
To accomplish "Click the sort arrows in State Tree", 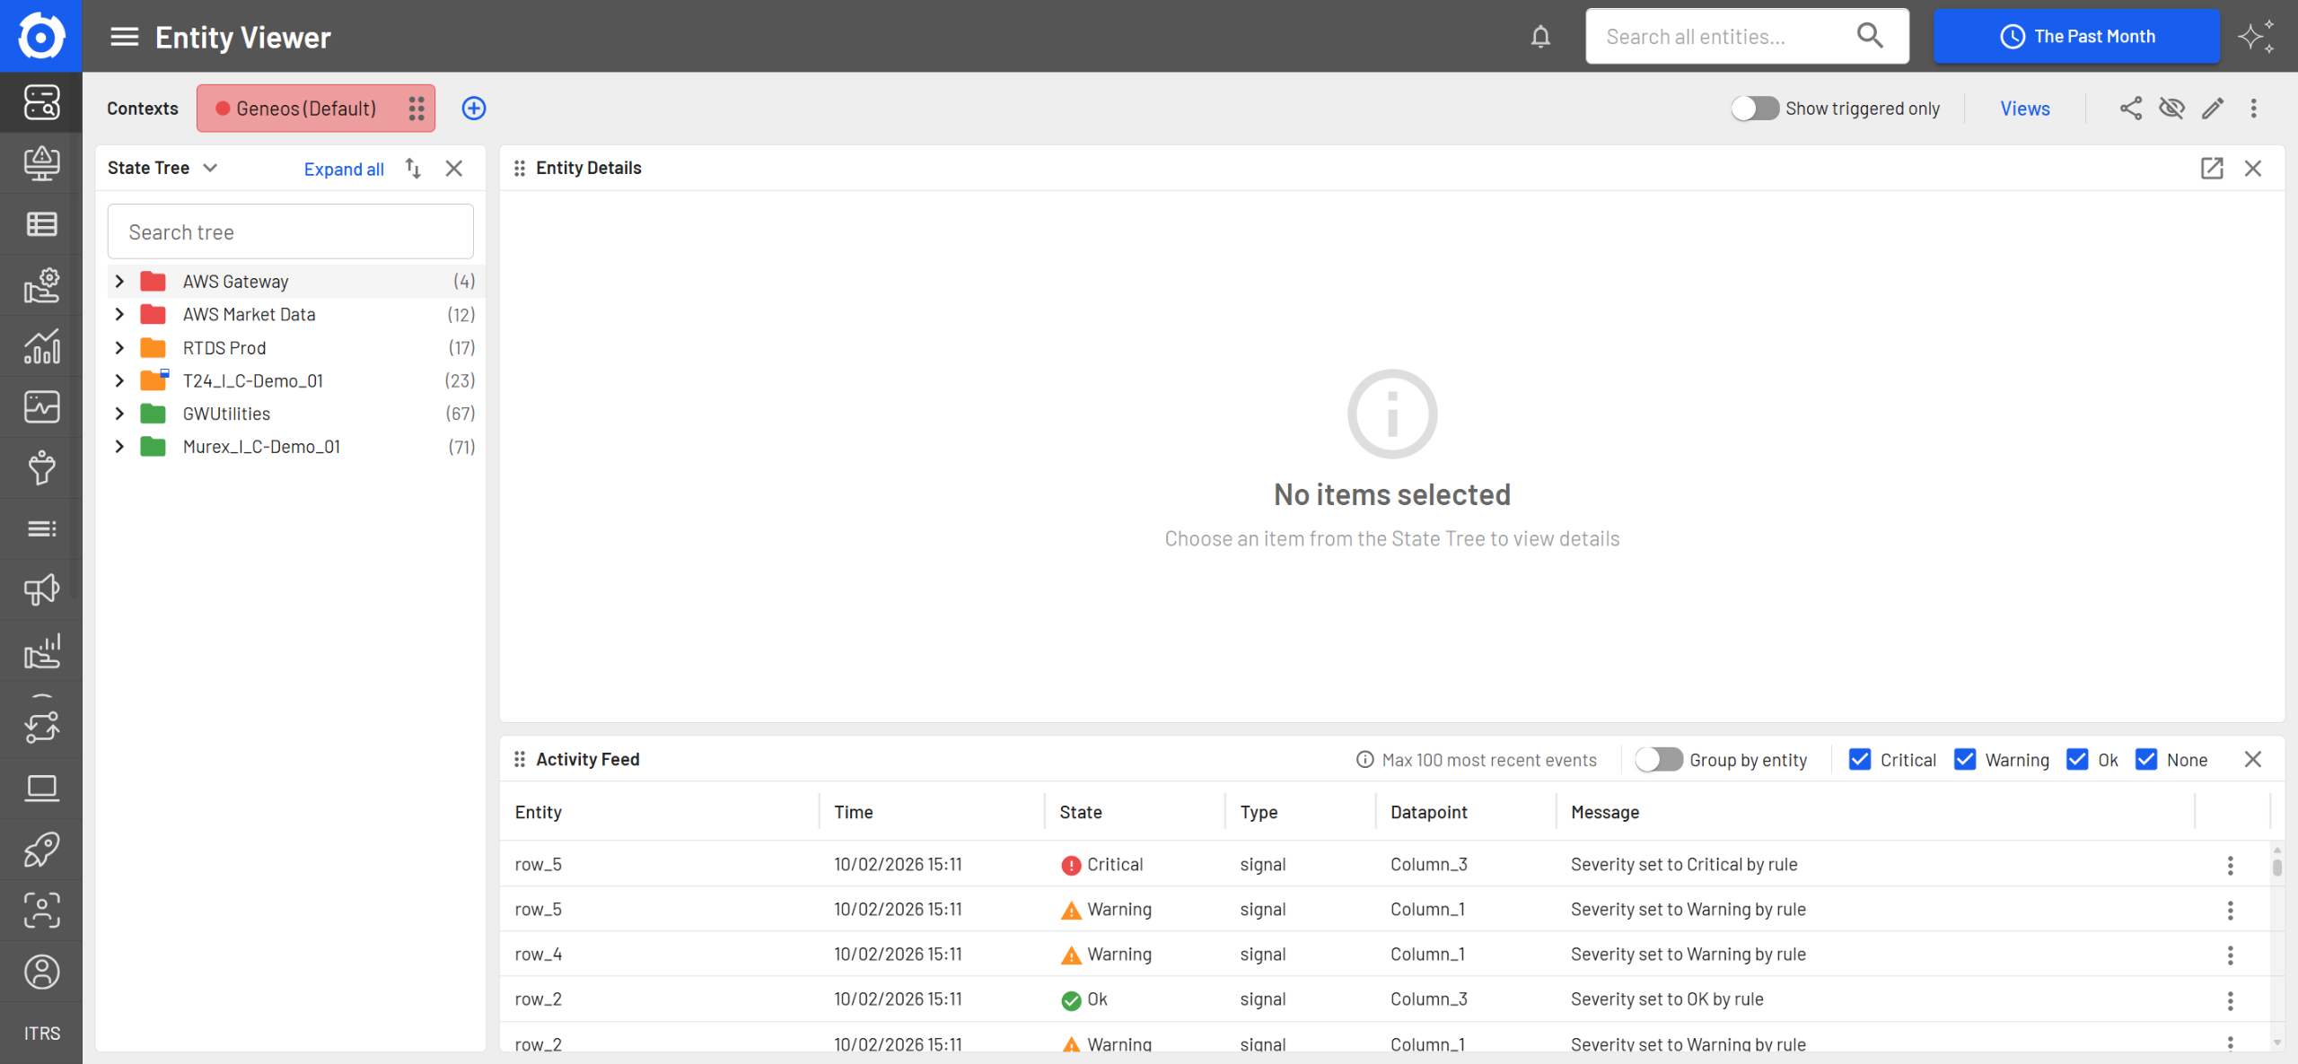I will coord(413,168).
